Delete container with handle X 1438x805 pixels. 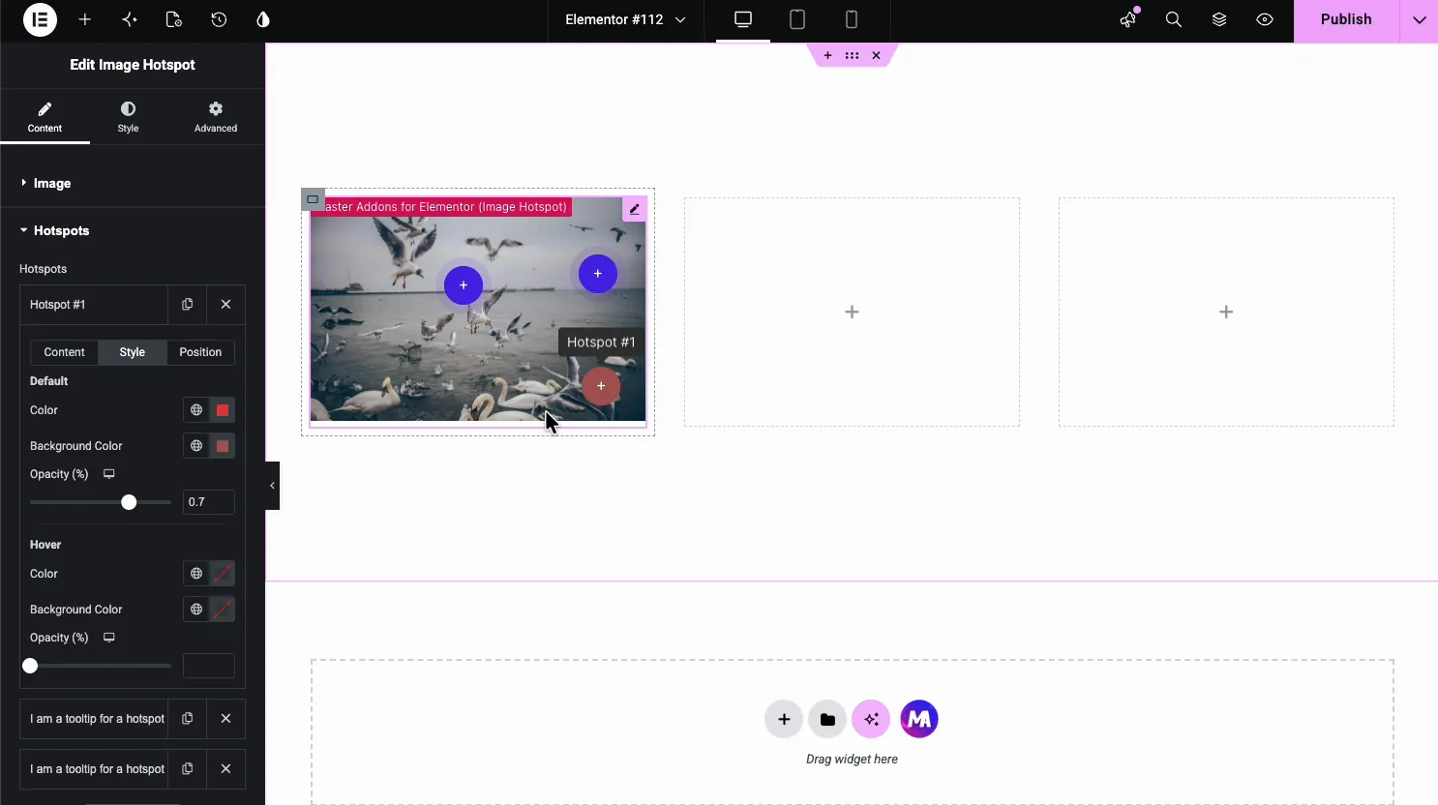click(x=876, y=56)
